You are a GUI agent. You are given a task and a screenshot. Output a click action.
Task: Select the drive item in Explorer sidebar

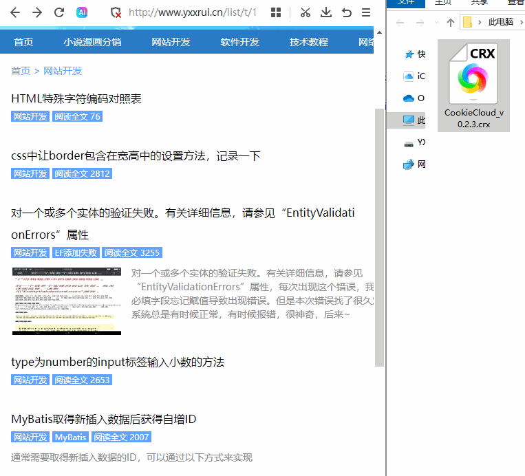pos(414,142)
